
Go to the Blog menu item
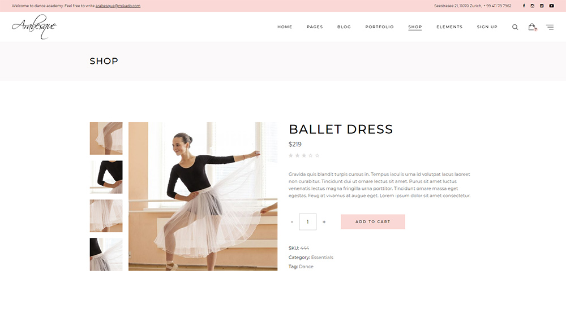(x=344, y=27)
